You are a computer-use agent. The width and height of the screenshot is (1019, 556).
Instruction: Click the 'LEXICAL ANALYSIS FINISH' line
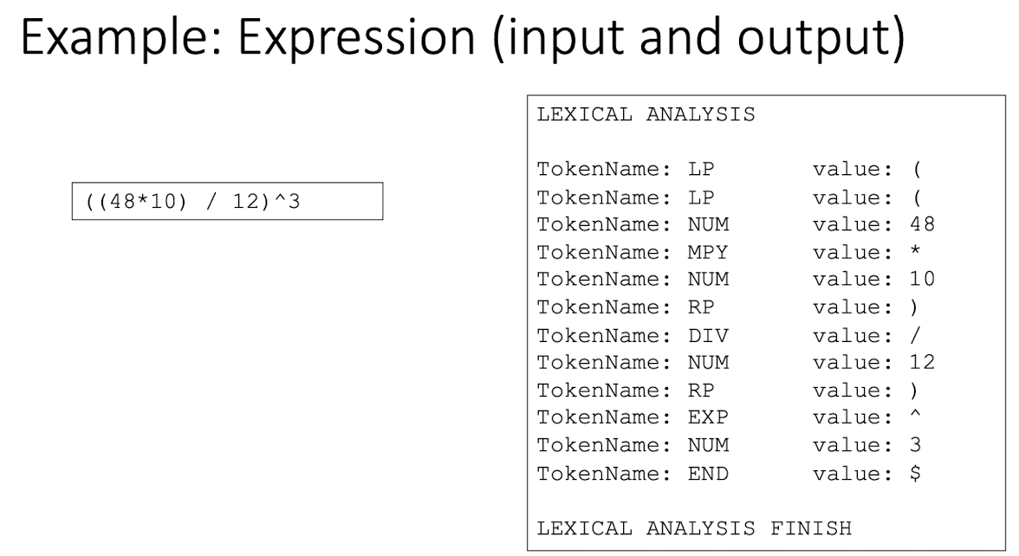click(x=694, y=527)
